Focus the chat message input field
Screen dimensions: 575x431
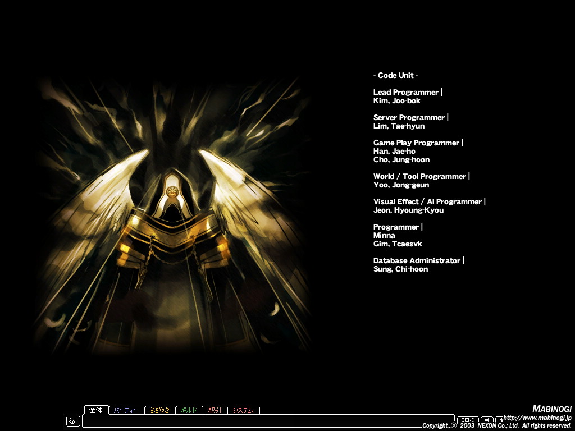(x=268, y=421)
